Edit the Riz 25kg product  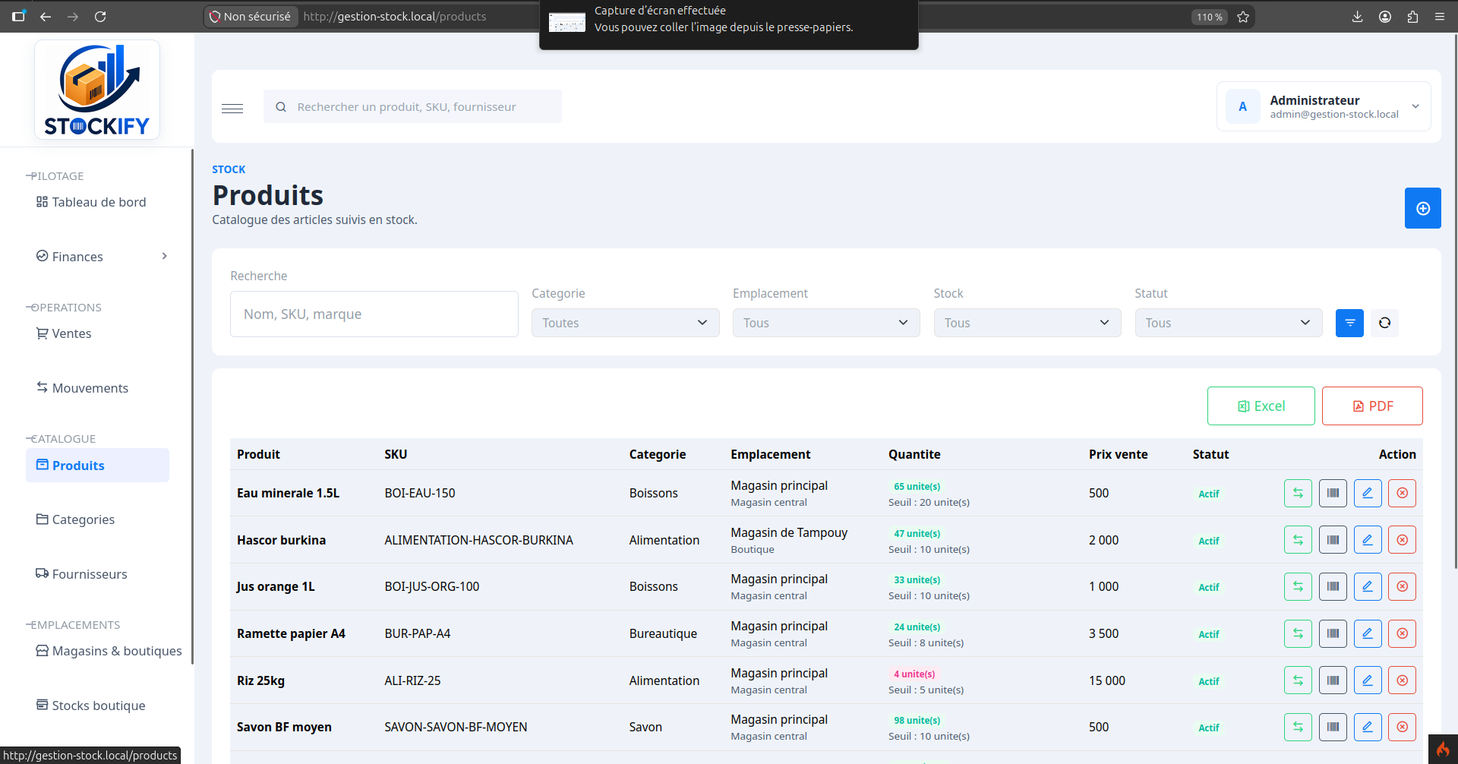pos(1368,680)
